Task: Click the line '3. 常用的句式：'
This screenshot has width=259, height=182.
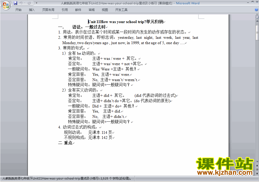Action: [x=72, y=48]
